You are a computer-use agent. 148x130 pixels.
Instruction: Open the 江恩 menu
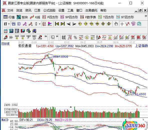(x=37, y=10)
